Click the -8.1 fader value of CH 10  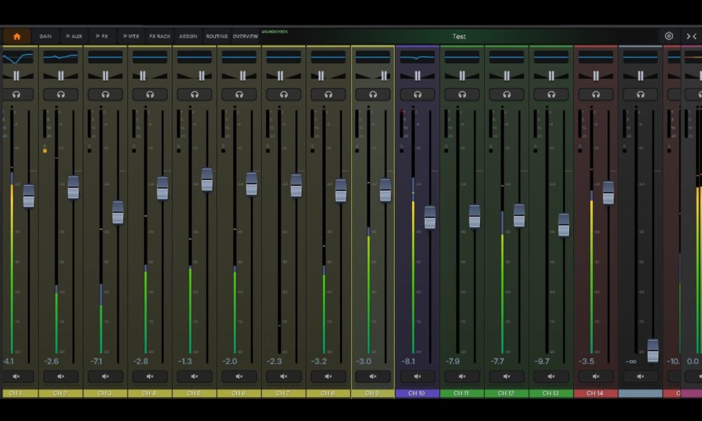pos(409,361)
